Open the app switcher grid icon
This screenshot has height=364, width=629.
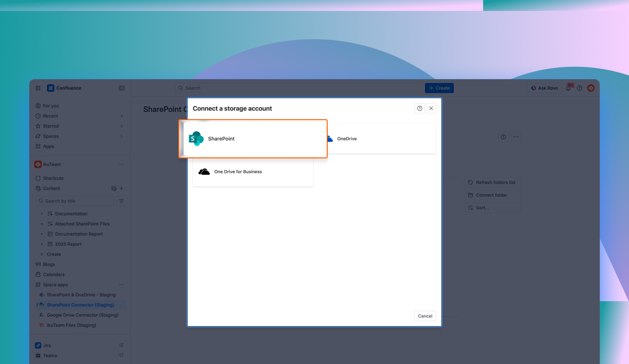coord(38,88)
